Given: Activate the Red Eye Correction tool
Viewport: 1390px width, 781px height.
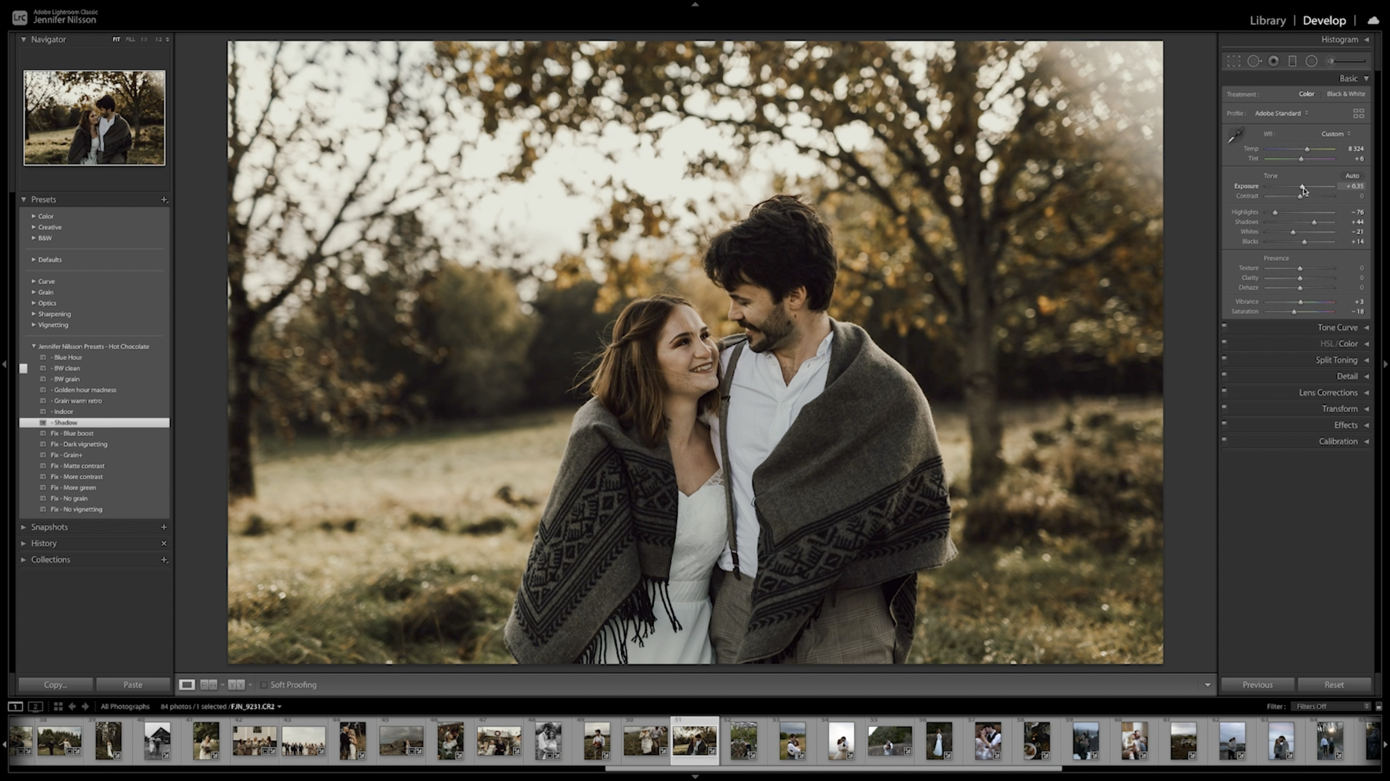Looking at the screenshot, I should tap(1273, 61).
